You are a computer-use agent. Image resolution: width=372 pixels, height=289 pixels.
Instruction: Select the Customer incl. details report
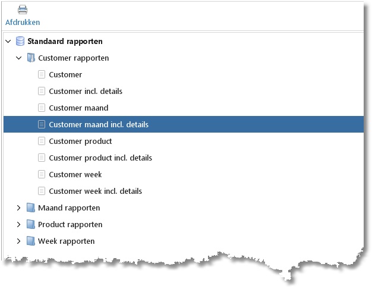(86, 92)
